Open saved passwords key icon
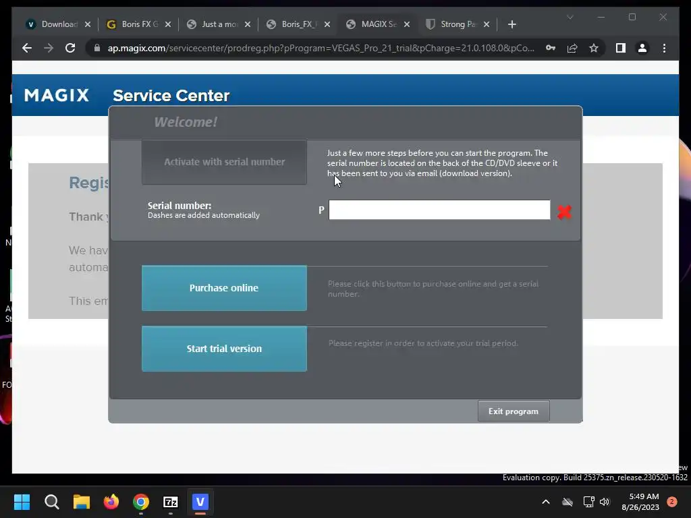This screenshot has height=518, width=691. (x=551, y=48)
